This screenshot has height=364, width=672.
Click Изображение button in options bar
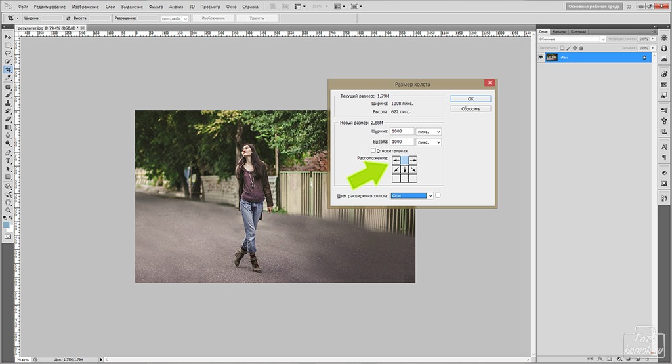coord(213,18)
